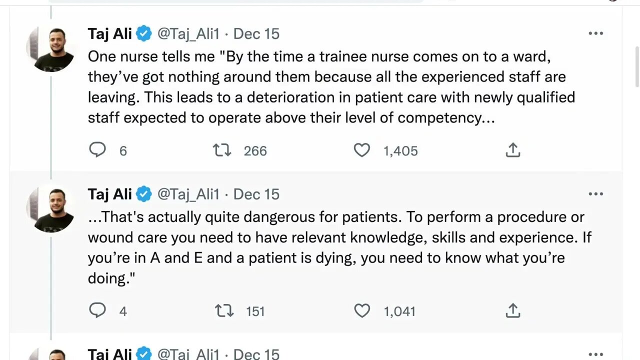Screen dimensions: 640x360
Task: Open Taj Ali's profile from first tweet avatar
Action: coord(52,49)
